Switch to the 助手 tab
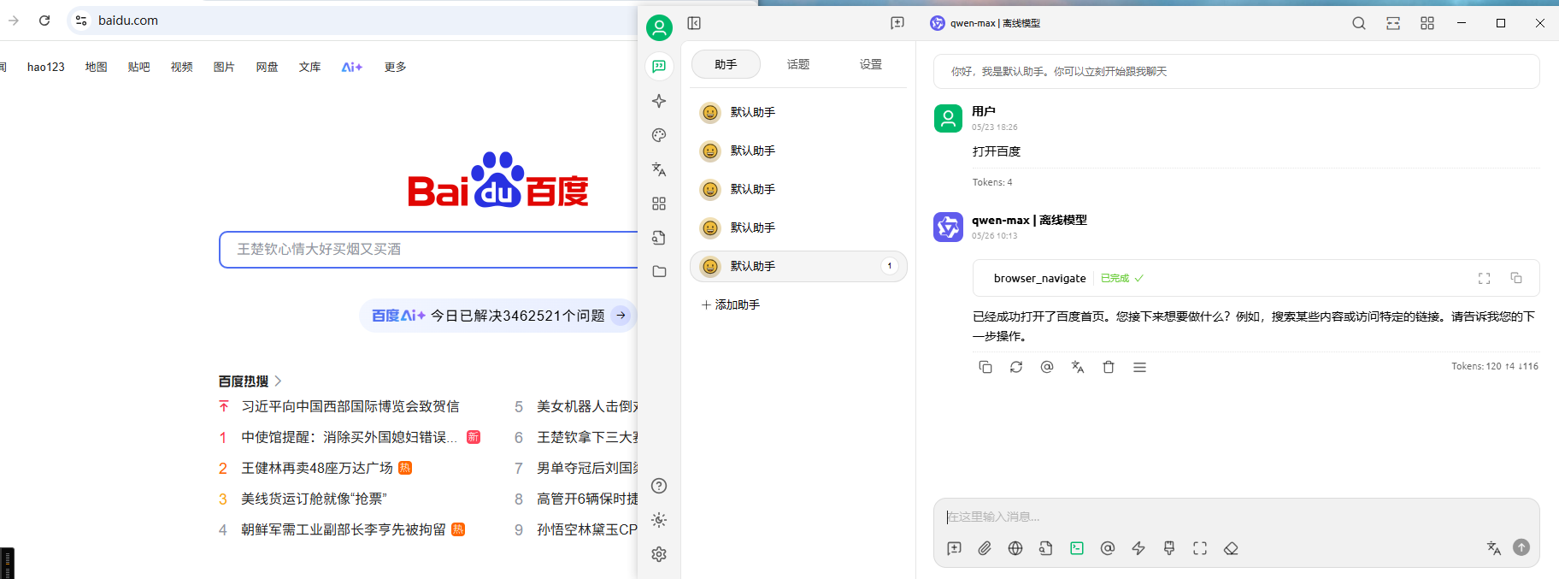 tap(726, 64)
